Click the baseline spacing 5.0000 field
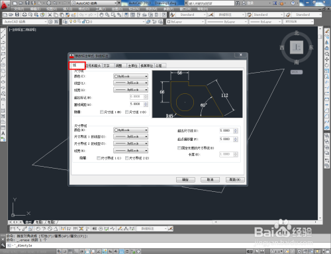 (136, 104)
